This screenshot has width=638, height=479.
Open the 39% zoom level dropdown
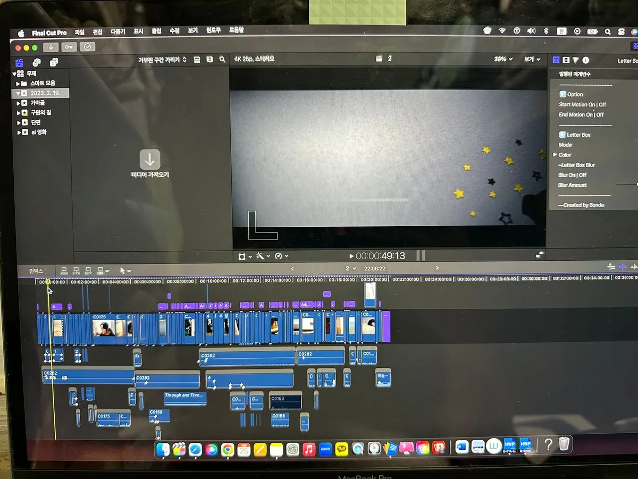pyautogui.click(x=503, y=59)
